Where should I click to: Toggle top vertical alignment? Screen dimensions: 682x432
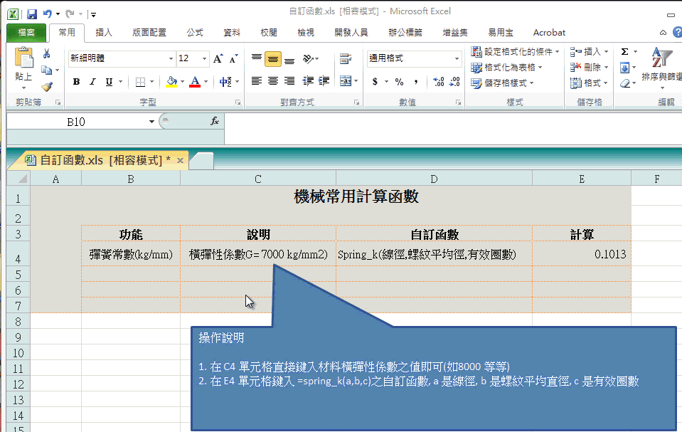[257, 58]
